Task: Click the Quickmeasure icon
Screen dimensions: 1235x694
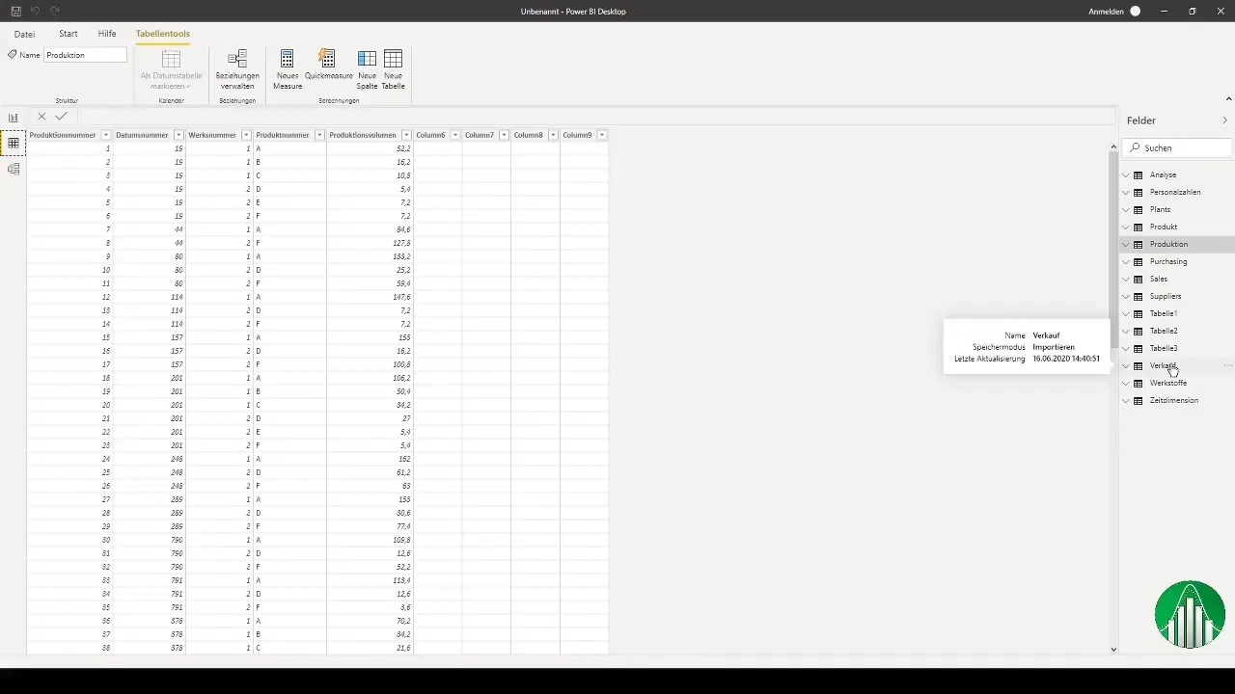Action: (x=327, y=59)
